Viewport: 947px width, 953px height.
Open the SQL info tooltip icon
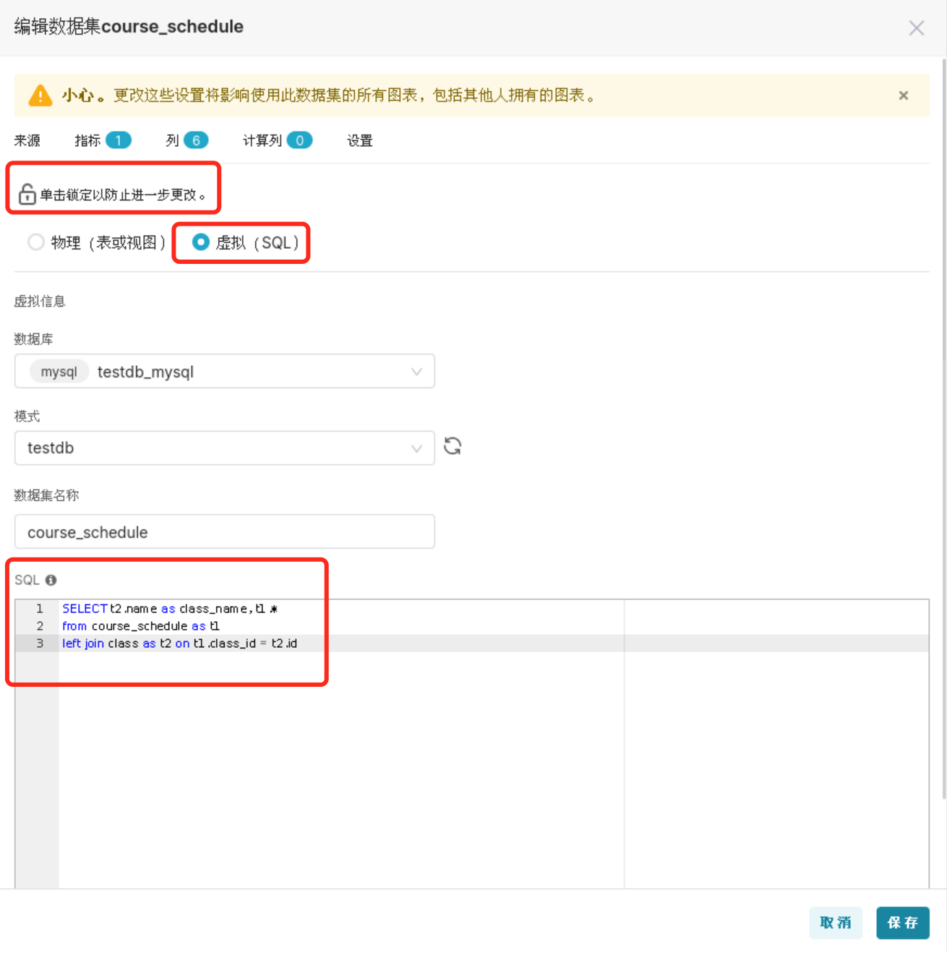pyautogui.click(x=51, y=580)
